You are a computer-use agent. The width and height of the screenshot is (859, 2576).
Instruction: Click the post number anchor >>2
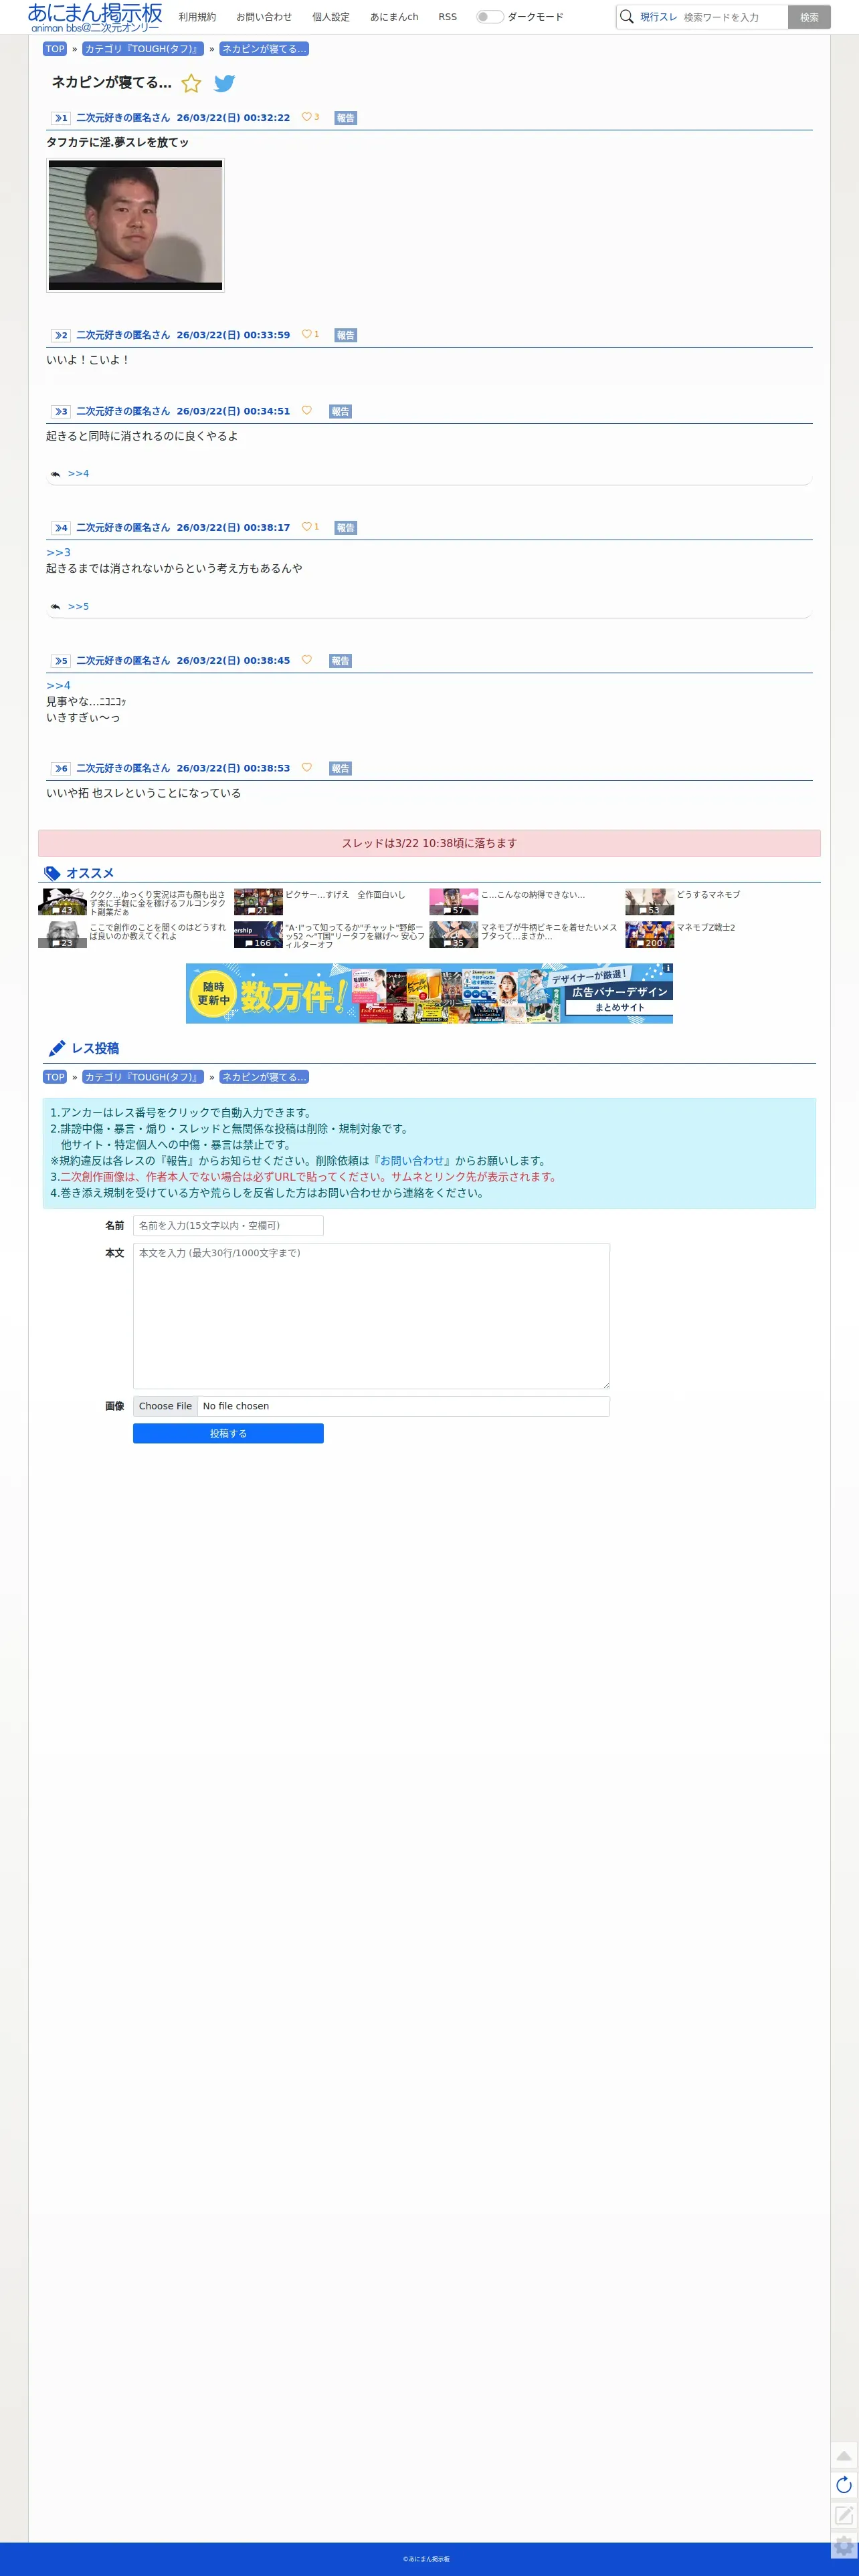click(61, 335)
